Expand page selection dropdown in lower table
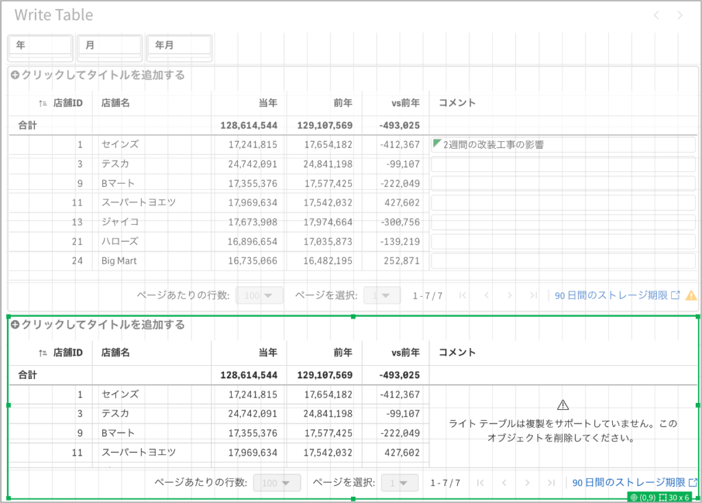 (400, 483)
